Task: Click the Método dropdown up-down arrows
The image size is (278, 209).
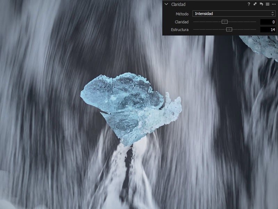Action: [x=273, y=14]
